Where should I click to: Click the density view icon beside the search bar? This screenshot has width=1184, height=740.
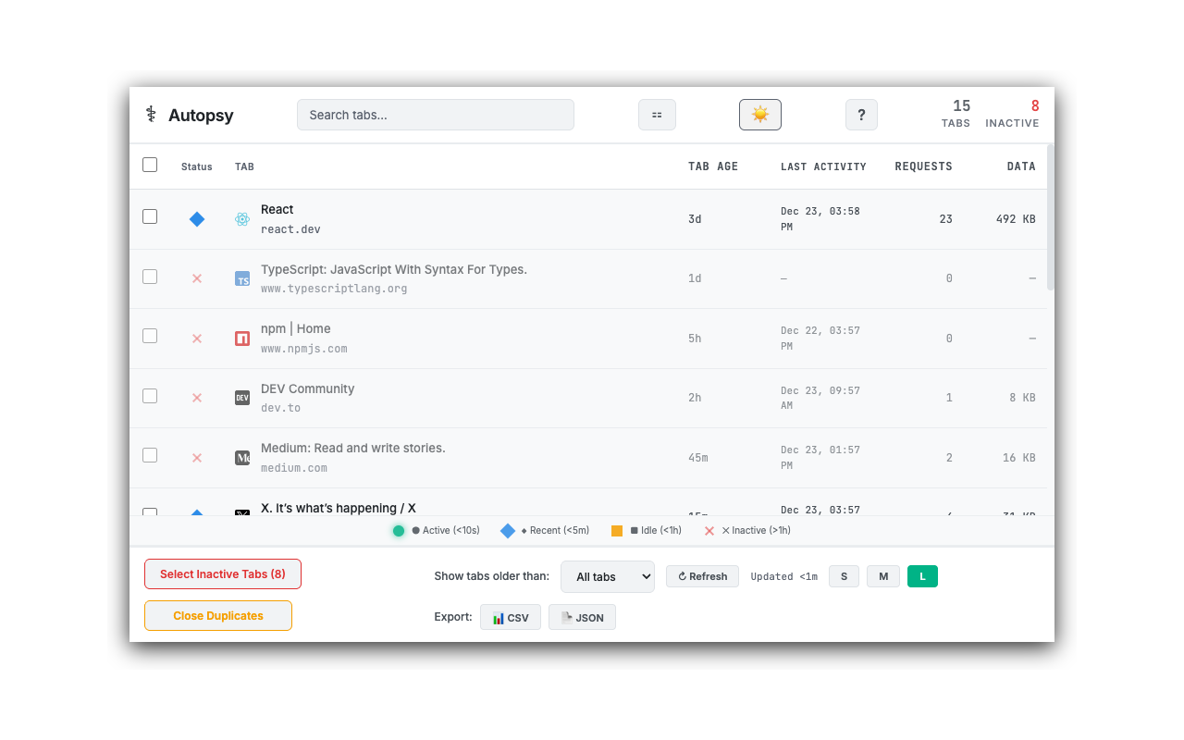click(657, 114)
